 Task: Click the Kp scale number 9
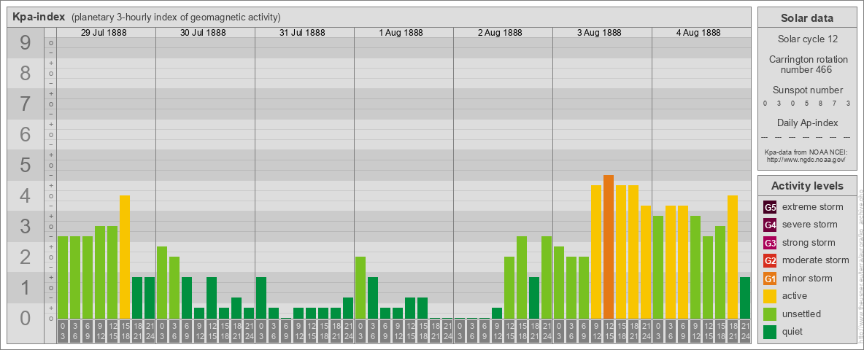[26, 43]
